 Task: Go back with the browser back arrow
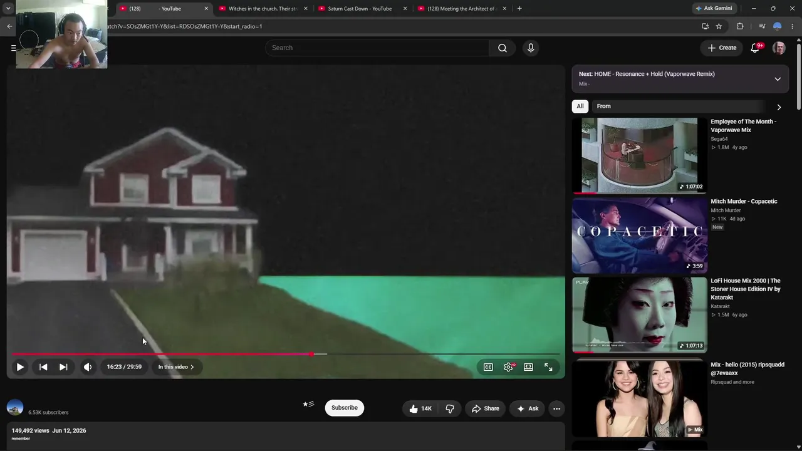(x=9, y=26)
